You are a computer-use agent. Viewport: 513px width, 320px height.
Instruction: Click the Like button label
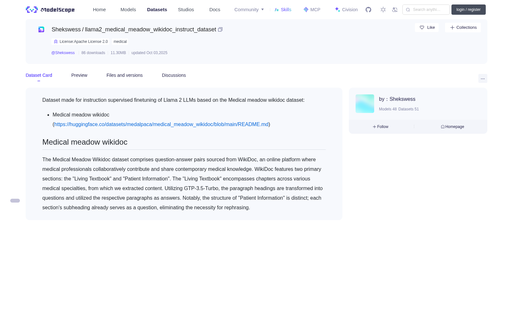(x=431, y=28)
